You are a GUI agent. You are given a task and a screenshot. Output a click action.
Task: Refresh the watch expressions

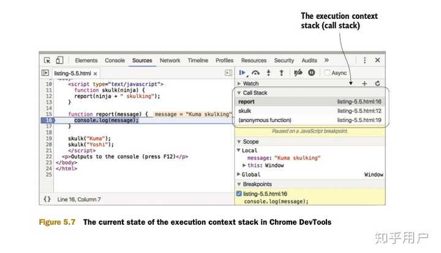coord(378,83)
